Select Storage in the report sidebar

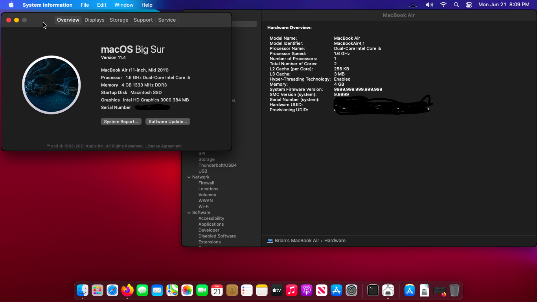tap(206, 159)
